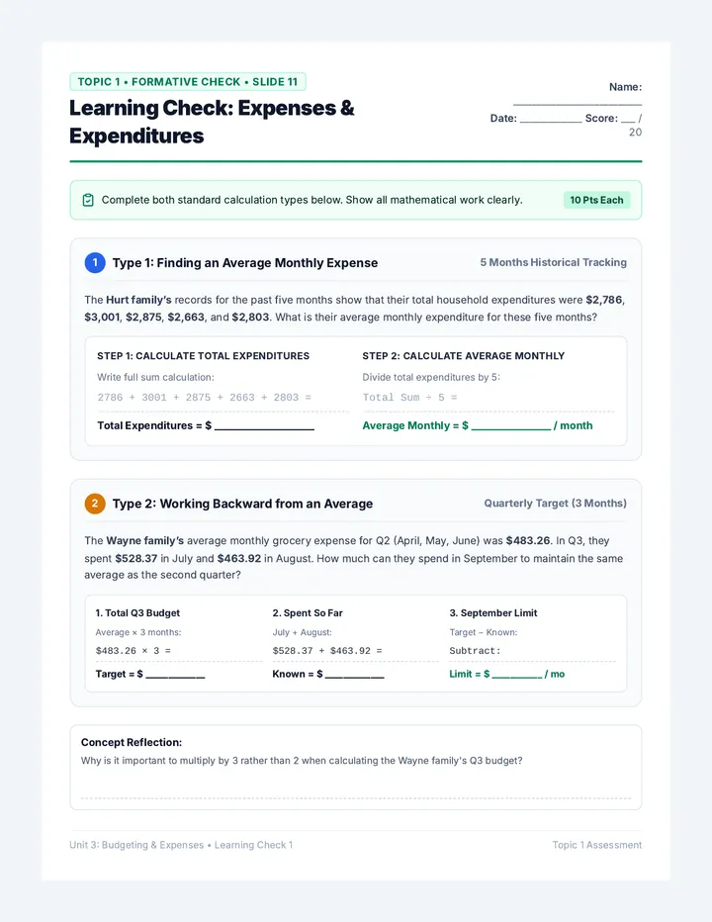Click the September Limit answer blank
Screen dimensions: 712x922
click(517, 677)
